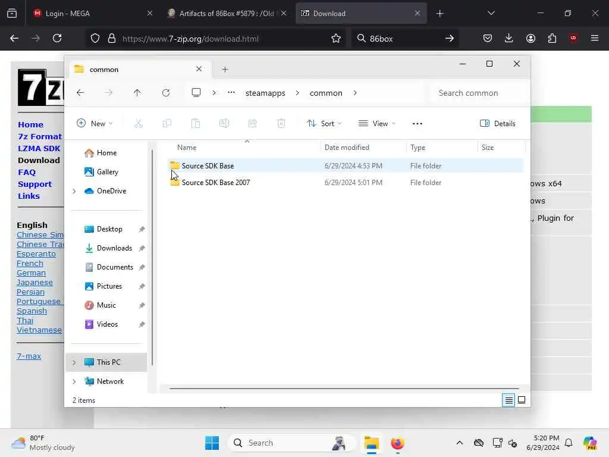Click the Delete trash icon in Explorer
Image resolution: width=609 pixels, height=457 pixels.
click(281, 124)
